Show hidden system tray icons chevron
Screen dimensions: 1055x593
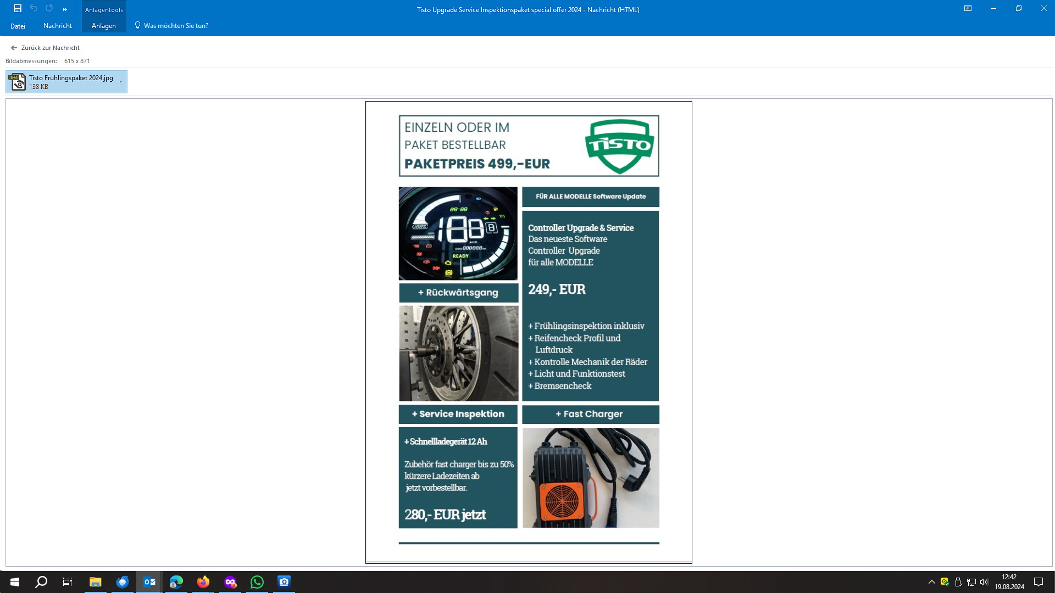[x=931, y=582]
